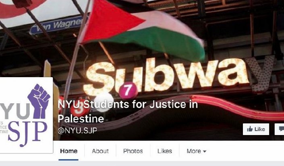Open the More menu tab

[196, 151]
